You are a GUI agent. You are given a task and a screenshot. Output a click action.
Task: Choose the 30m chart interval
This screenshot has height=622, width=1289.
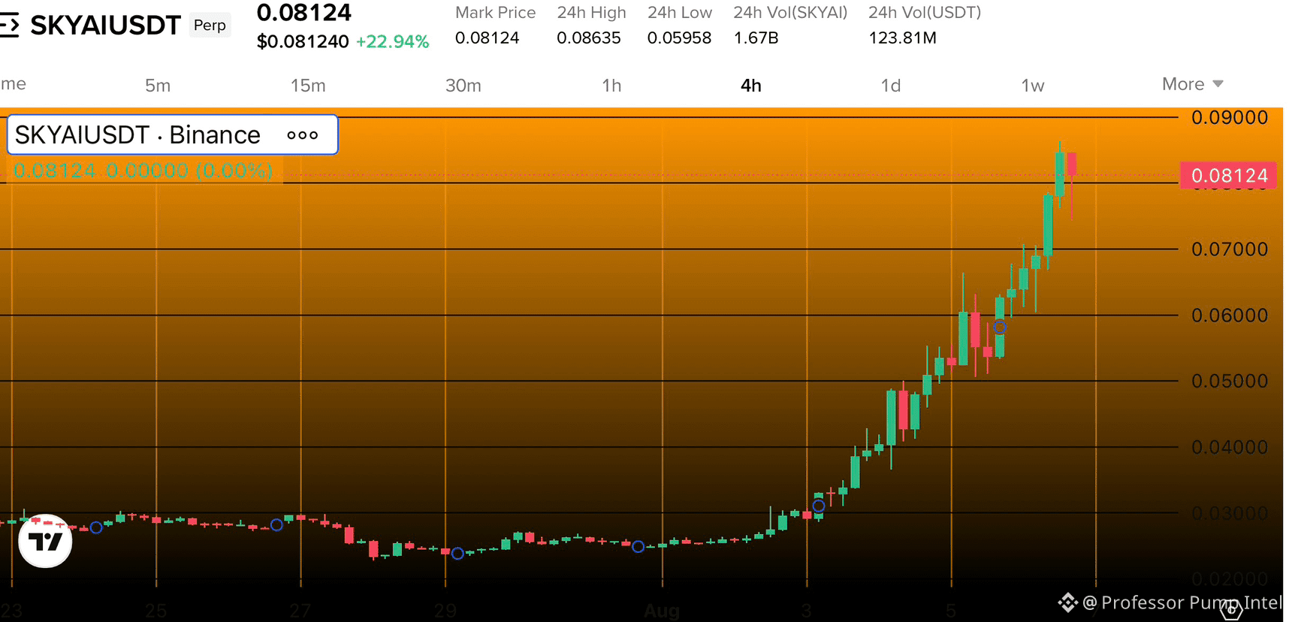coord(463,86)
